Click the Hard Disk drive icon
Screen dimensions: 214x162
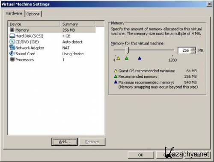coord(12,35)
